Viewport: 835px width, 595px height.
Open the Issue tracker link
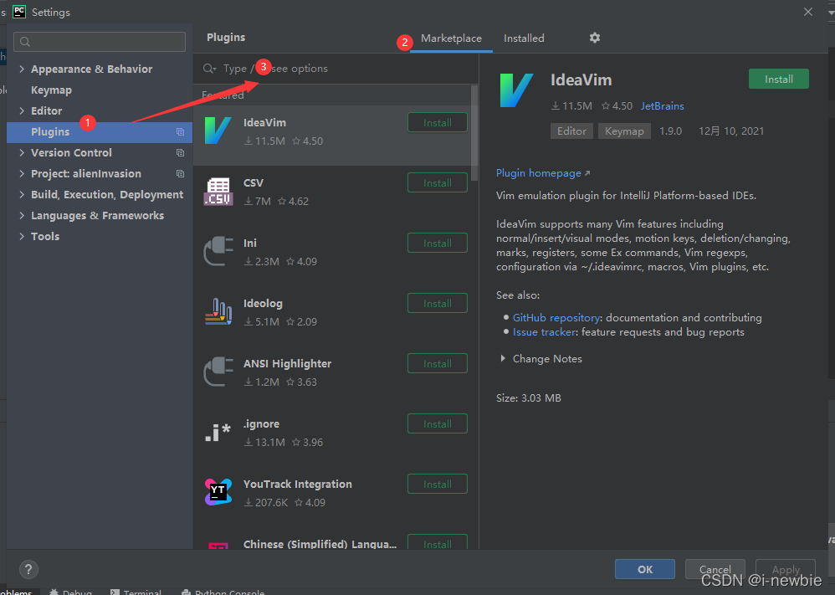point(544,332)
